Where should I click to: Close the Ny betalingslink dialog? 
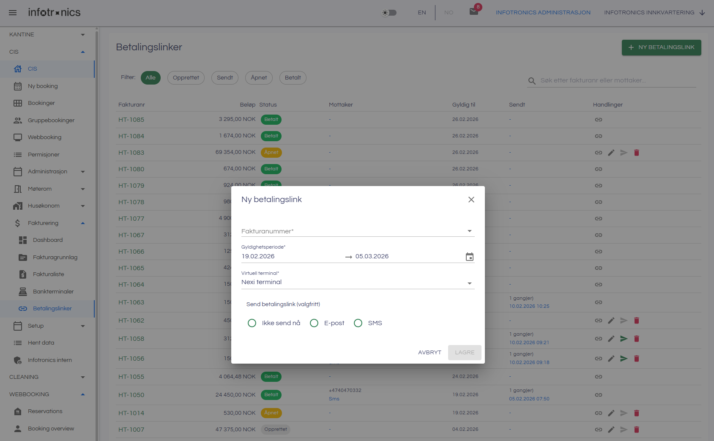[471, 200]
